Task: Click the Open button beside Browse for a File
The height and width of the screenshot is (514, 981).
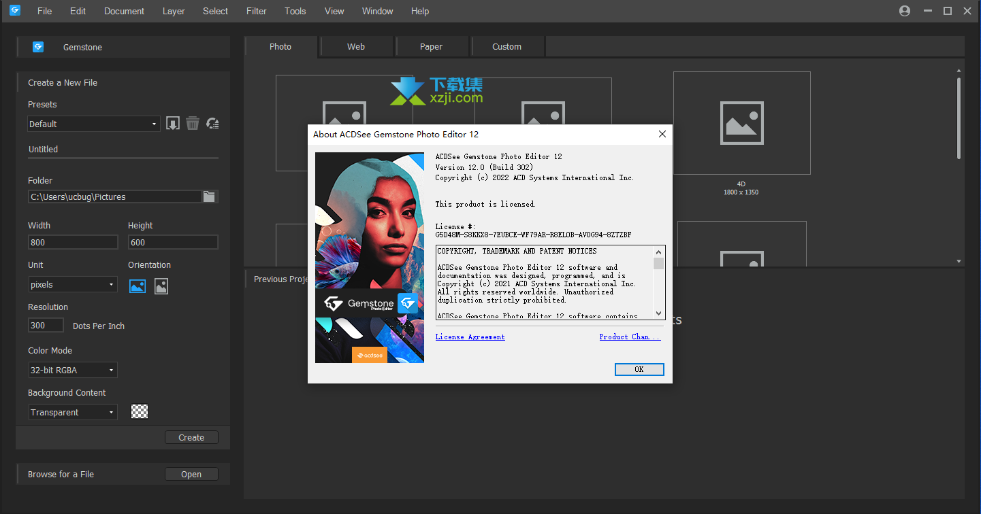Action: click(191, 475)
